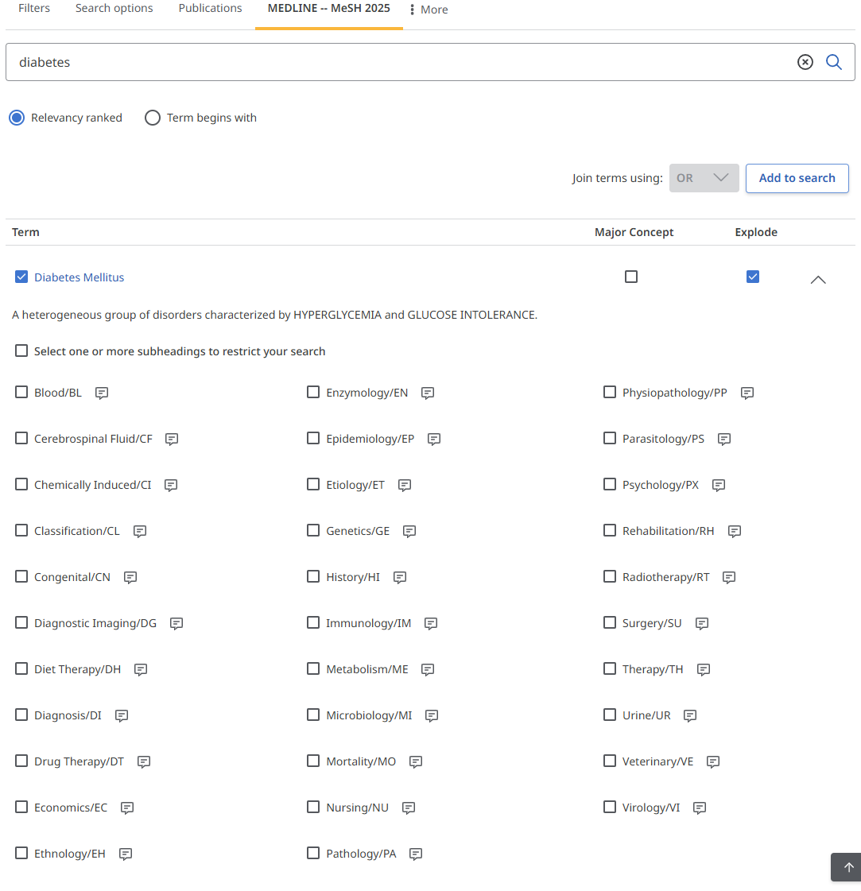Open the Join terms using dropdown
Screen dimensions: 861x891
[x=704, y=178]
